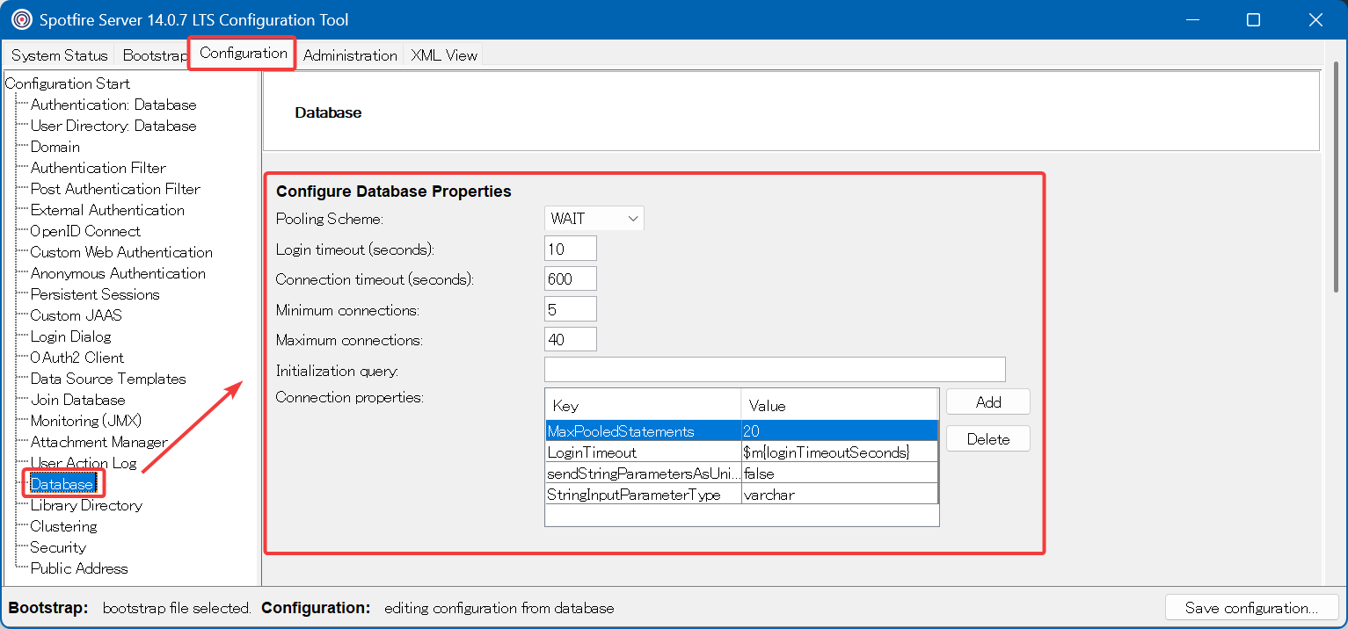Select Monitoring (JMX) in the tree

tap(86, 421)
